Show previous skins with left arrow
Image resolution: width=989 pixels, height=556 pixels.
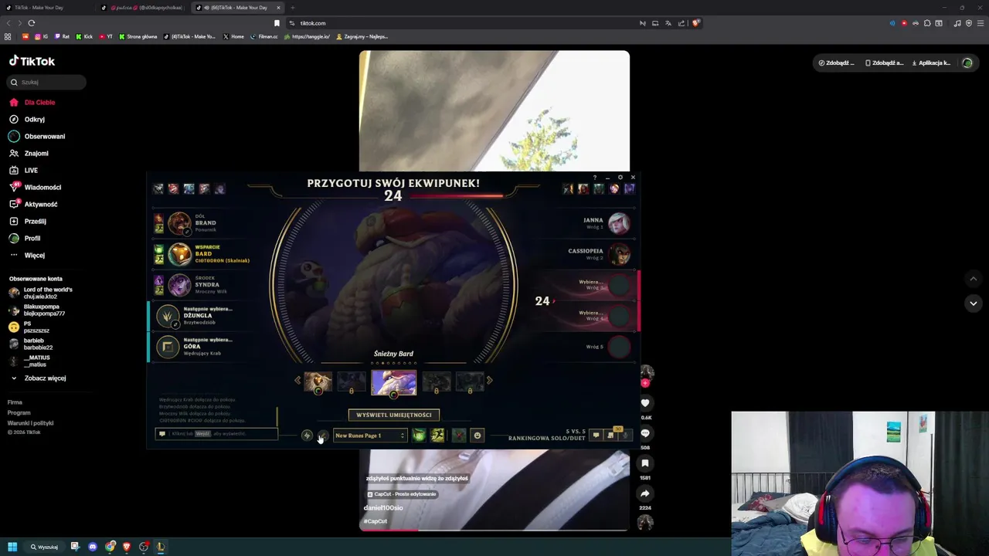[x=297, y=380]
